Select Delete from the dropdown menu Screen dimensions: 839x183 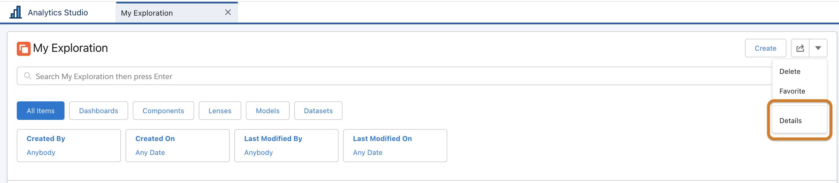(x=799, y=72)
